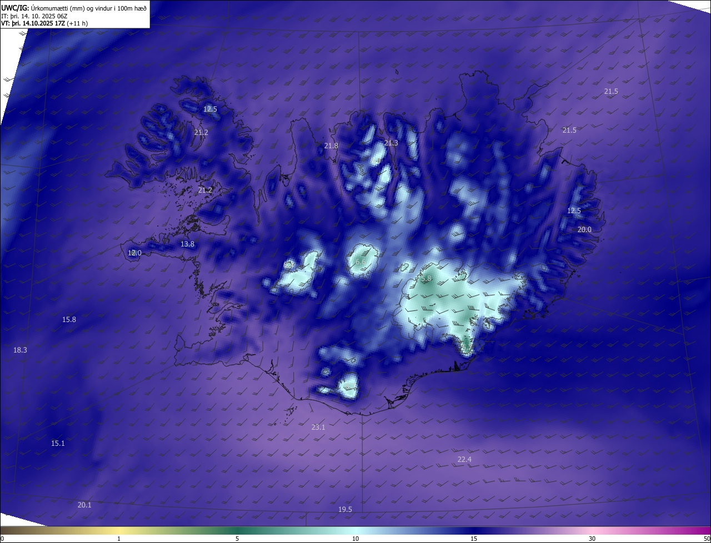711x543 pixels.
Task: Click the 19.5 value label
Action: coord(345,509)
